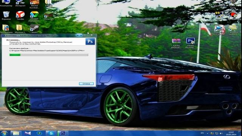Click the Ps logo in installer header
The image size is (242, 136).
click(90, 42)
